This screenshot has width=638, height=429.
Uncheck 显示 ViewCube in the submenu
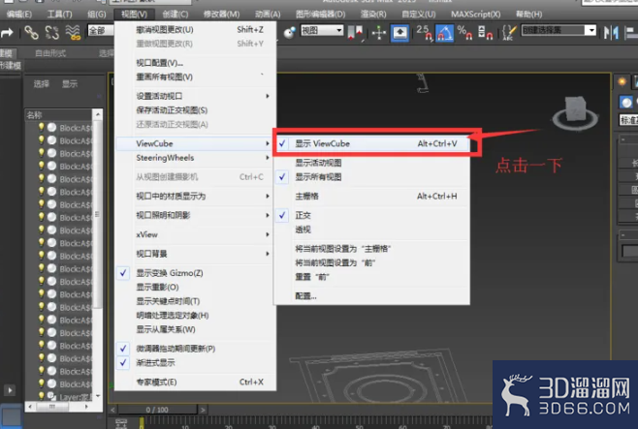pyautogui.click(x=372, y=143)
